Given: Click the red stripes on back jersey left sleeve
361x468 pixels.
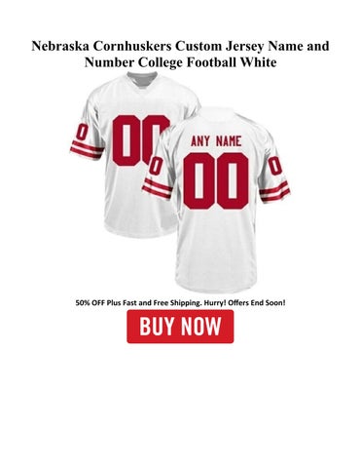Looking at the screenshot, I should [x=157, y=189].
